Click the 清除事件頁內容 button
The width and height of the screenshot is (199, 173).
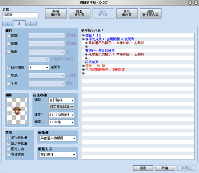pos(151,13)
